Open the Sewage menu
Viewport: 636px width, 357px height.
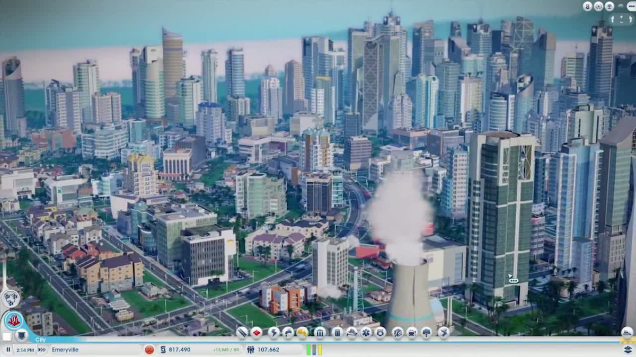point(302,333)
